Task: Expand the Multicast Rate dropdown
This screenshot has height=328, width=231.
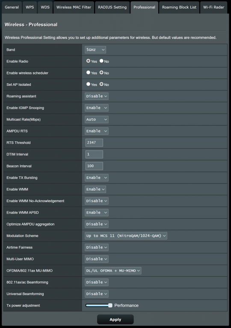Action: (97, 120)
